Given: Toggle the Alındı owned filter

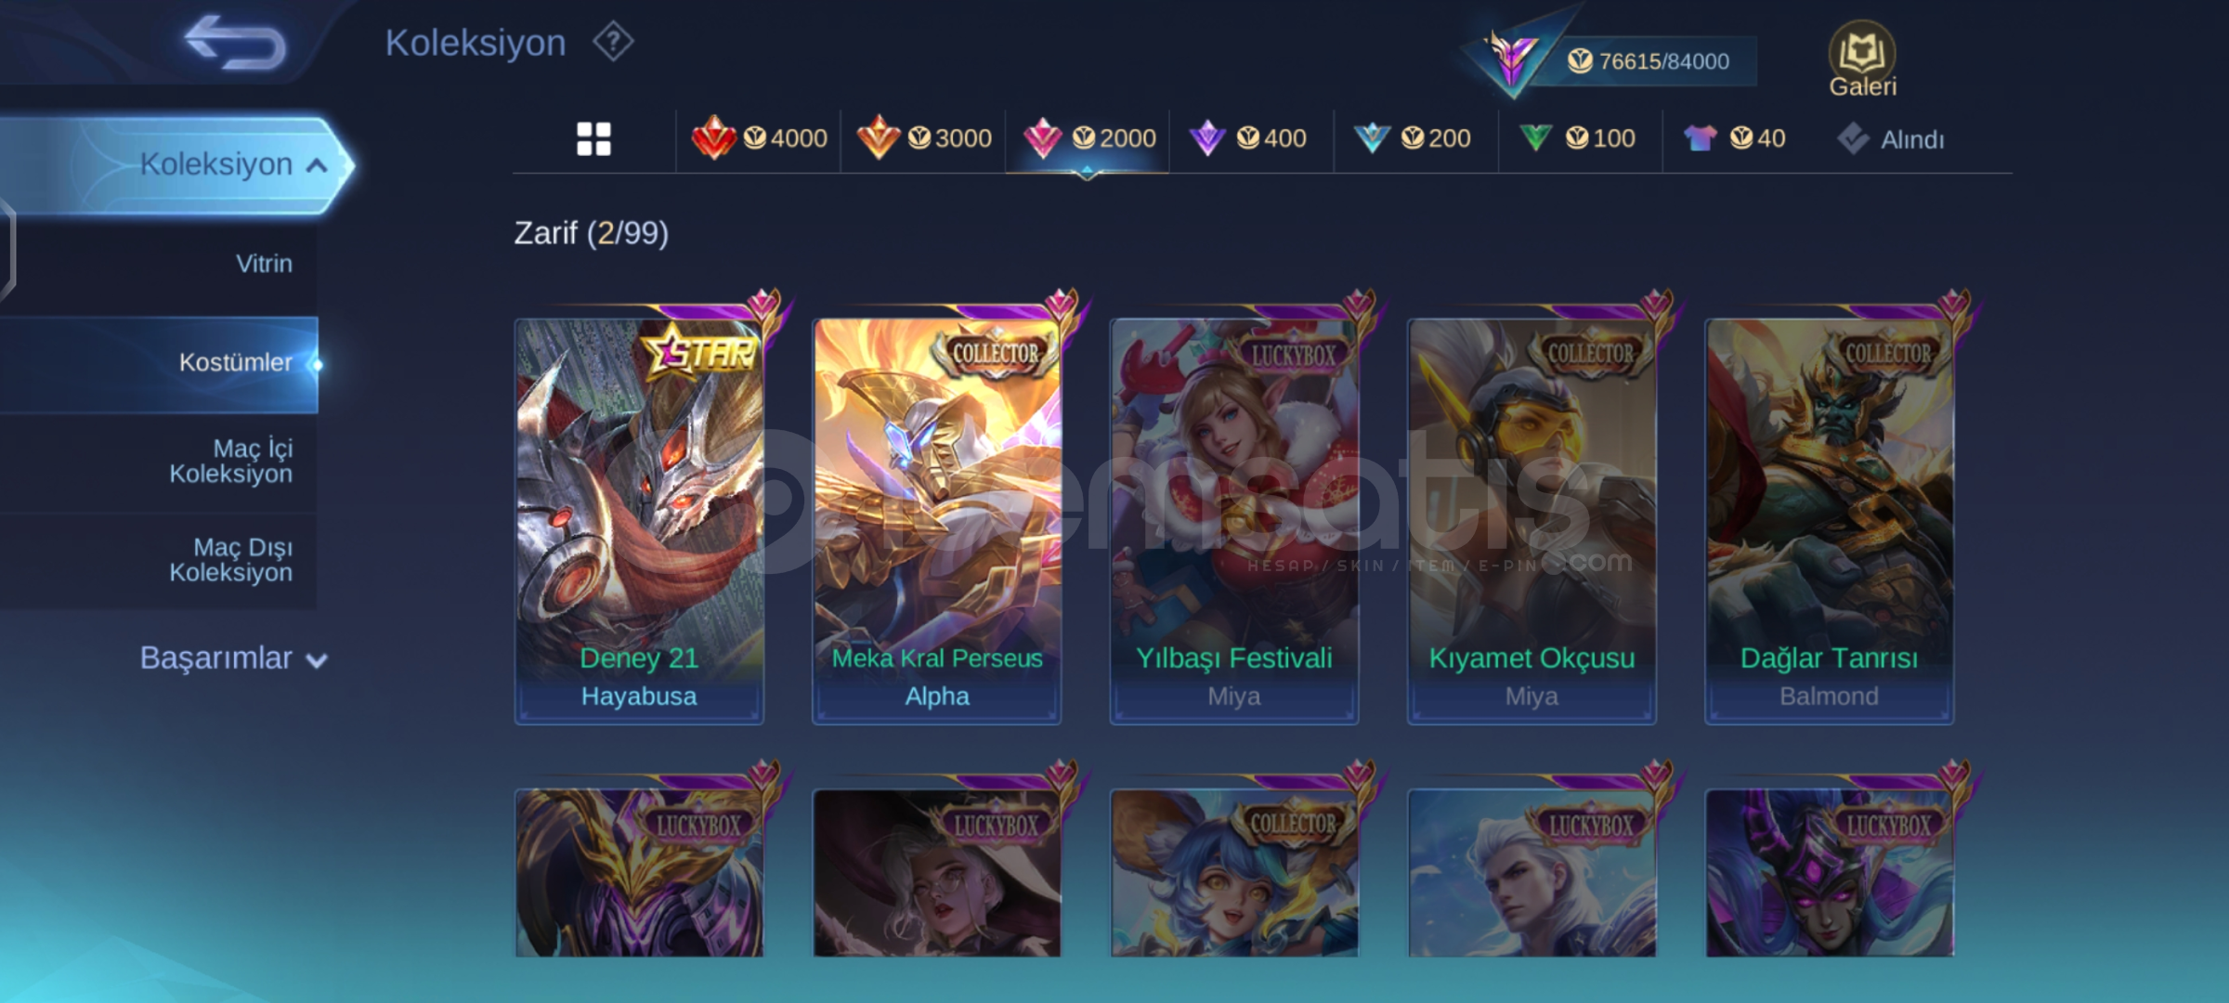Looking at the screenshot, I should point(1890,139).
